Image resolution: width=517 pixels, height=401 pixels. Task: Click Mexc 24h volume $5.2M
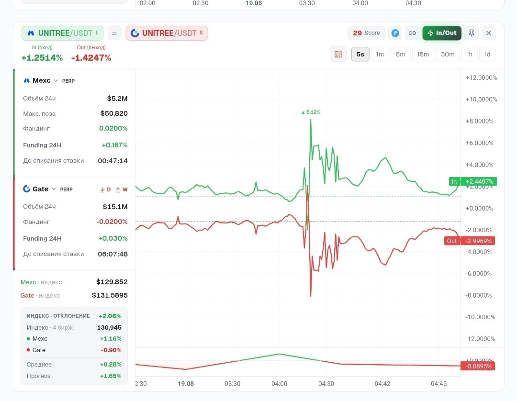[117, 99]
